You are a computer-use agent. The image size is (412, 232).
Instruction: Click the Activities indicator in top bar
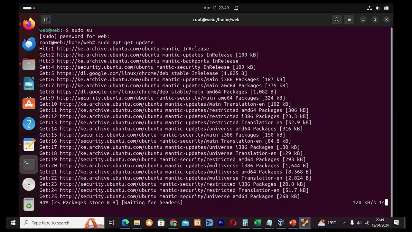tap(29, 8)
